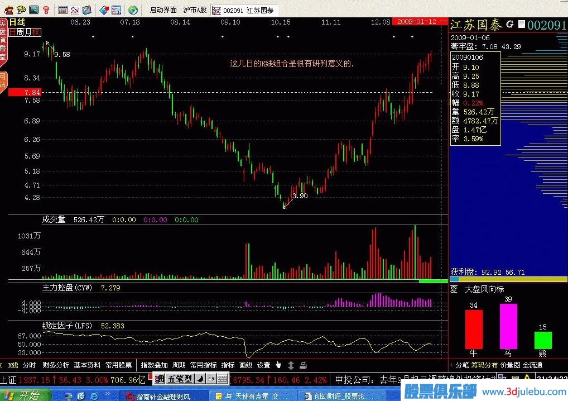Click the 启动界面 button
This screenshot has height=401, width=568.
pyautogui.click(x=163, y=9)
